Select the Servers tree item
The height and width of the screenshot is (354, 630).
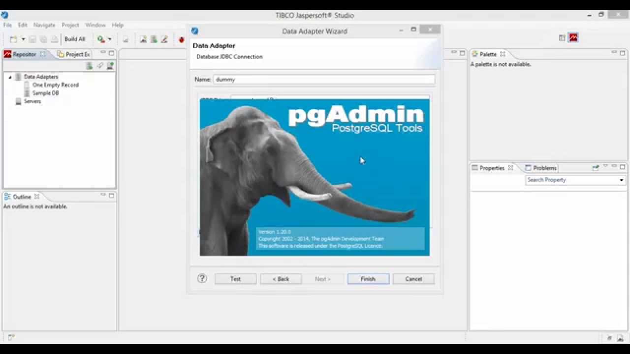[32, 101]
